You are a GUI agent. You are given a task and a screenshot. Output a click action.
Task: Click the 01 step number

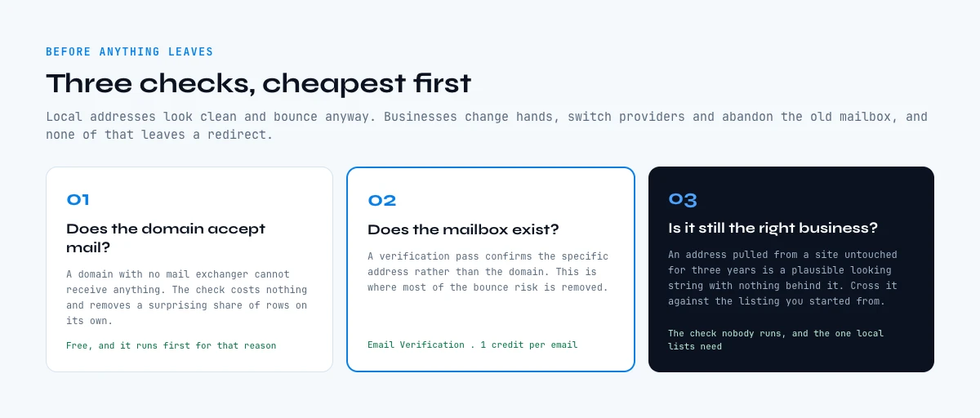pos(78,200)
